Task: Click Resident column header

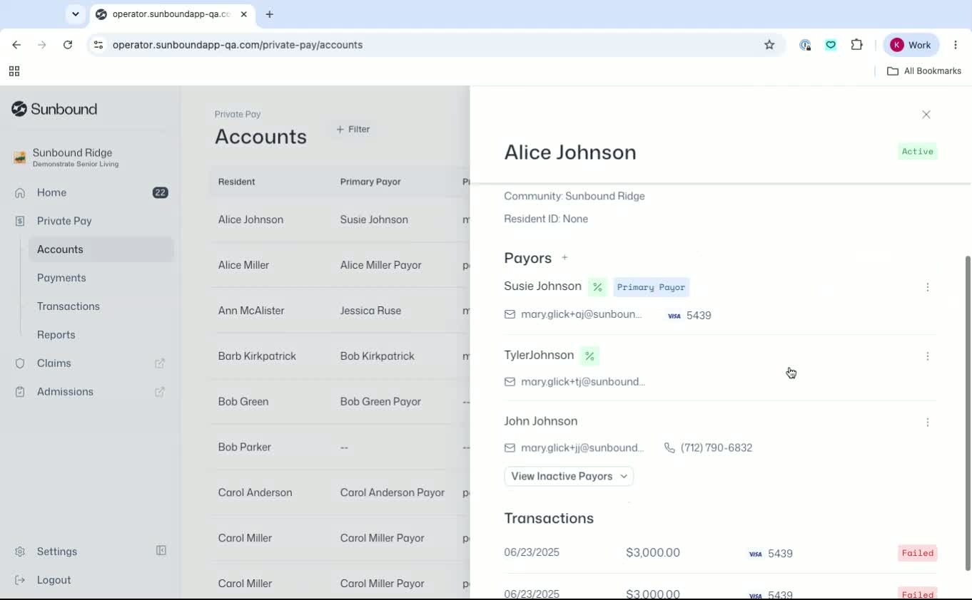Action: coord(236,182)
